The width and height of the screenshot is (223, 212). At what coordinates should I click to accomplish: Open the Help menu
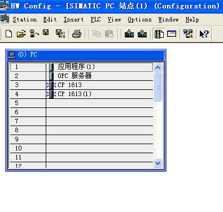(192, 19)
